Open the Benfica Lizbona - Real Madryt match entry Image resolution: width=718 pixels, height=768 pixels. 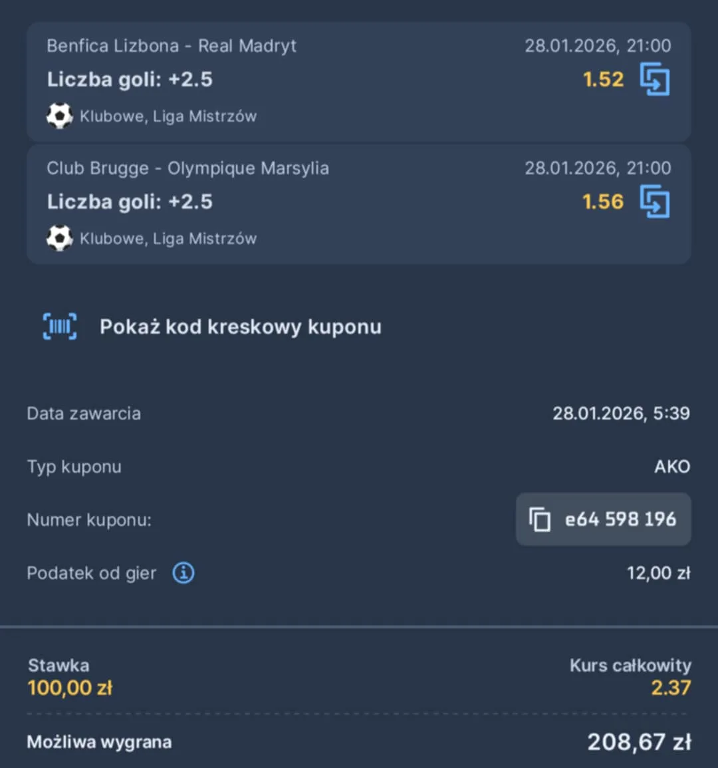pos(172,46)
